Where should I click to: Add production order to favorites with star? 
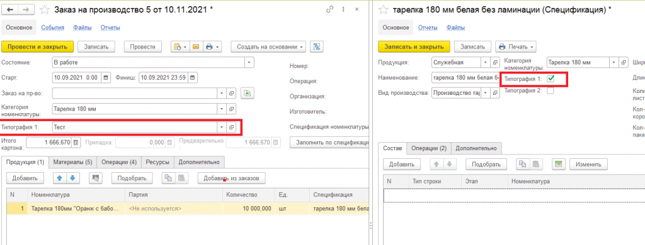tap(45, 9)
